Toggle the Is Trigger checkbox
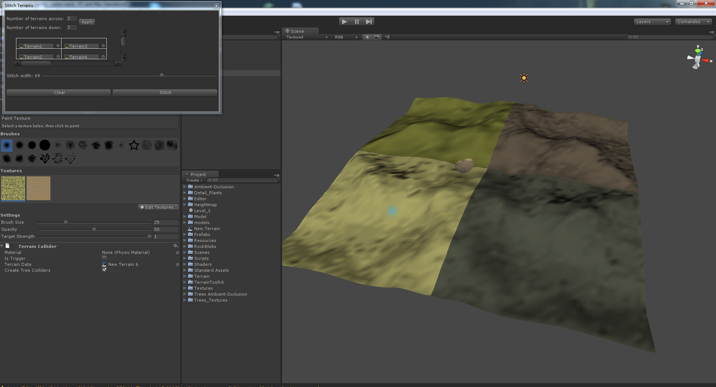Viewport: 716px width, 387px height. tap(104, 258)
